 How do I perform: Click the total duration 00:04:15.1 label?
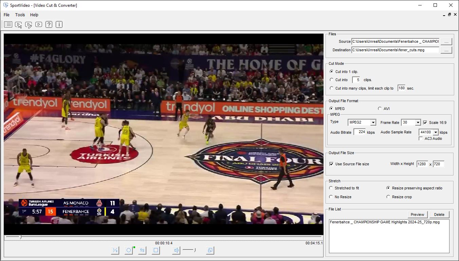(x=314, y=243)
